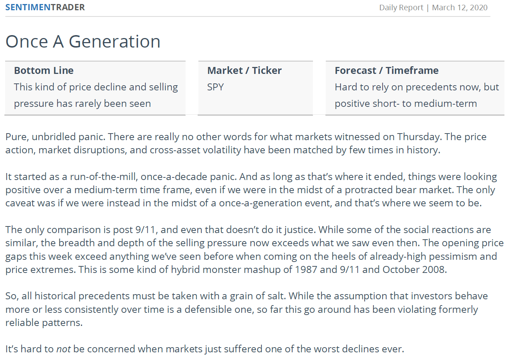Click the Daily Report header label

401,8
